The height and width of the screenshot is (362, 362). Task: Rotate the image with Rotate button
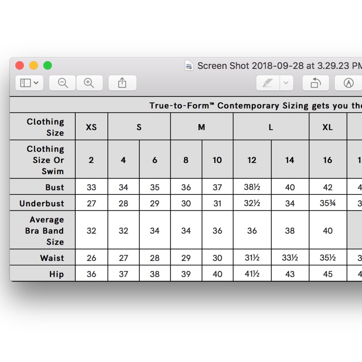tap(316, 83)
